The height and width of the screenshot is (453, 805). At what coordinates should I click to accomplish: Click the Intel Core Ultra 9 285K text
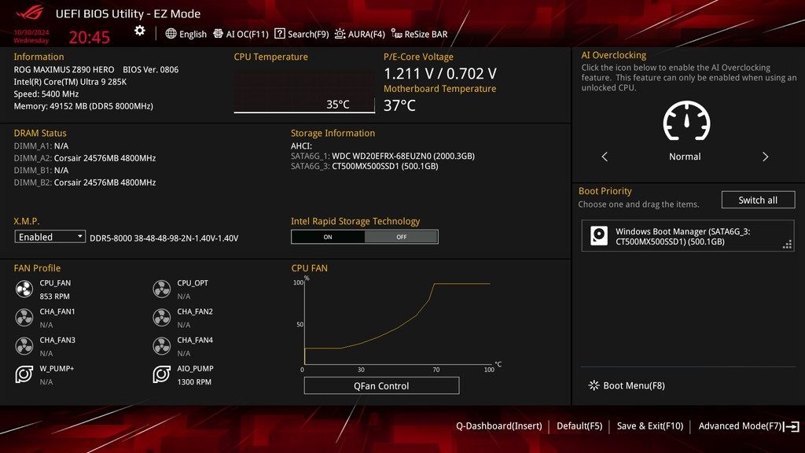(x=70, y=82)
